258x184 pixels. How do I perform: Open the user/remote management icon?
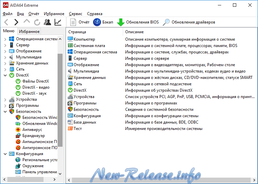click(x=48, y=22)
